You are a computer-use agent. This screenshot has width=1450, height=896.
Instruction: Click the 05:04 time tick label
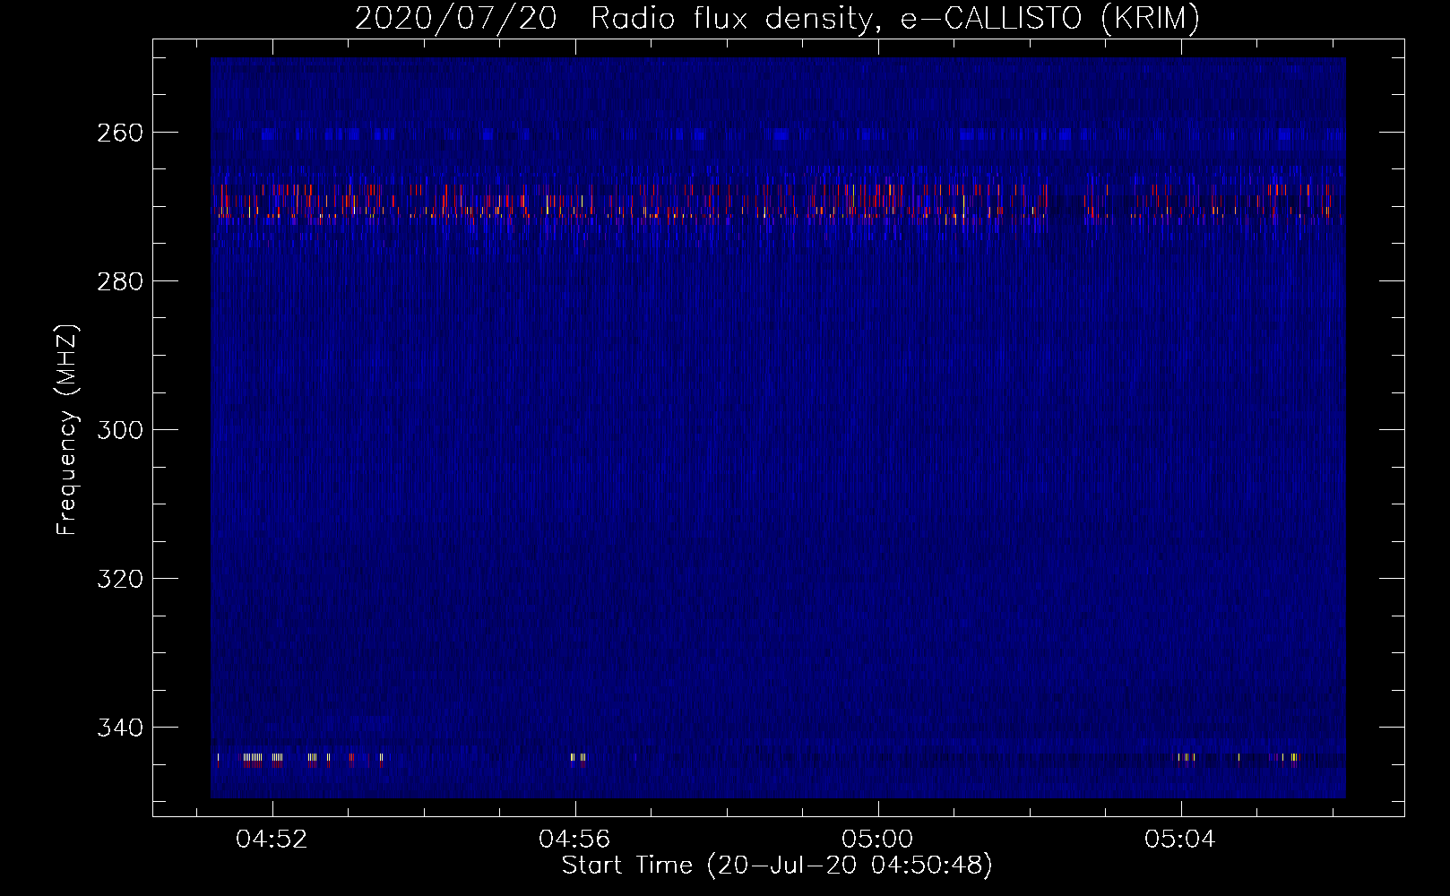[x=1180, y=839]
